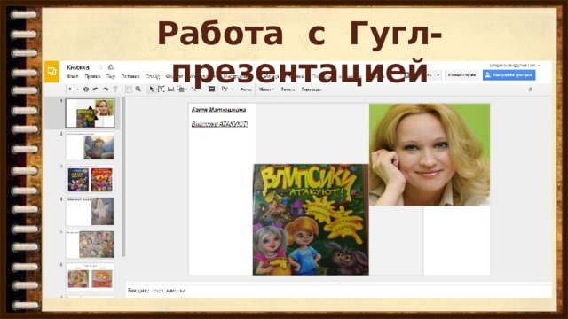Insert an image from toolbar
568x319 pixels.
pyautogui.click(x=170, y=89)
